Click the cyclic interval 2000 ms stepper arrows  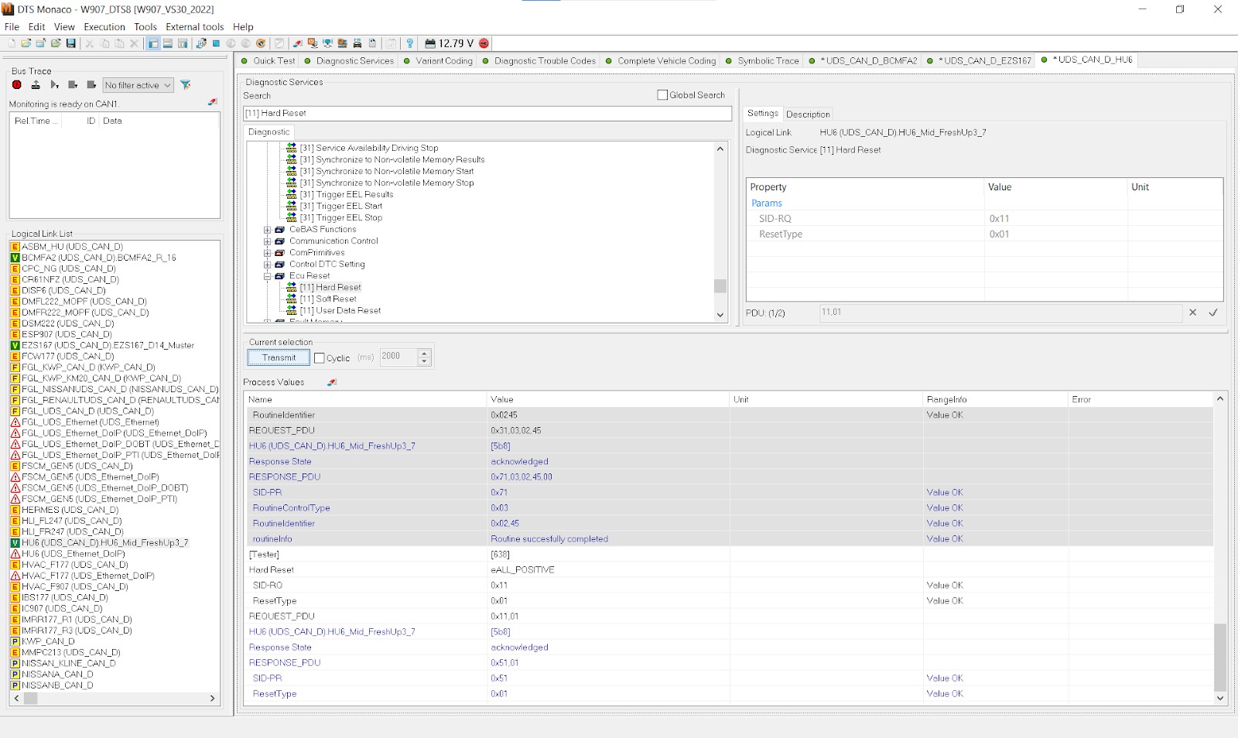click(423, 357)
